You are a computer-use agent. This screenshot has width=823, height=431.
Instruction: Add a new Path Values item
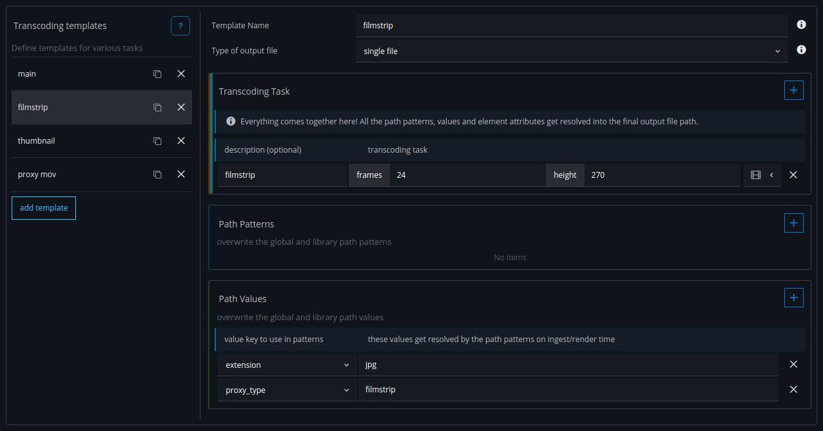pyautogui.click(x=793, y=298)
